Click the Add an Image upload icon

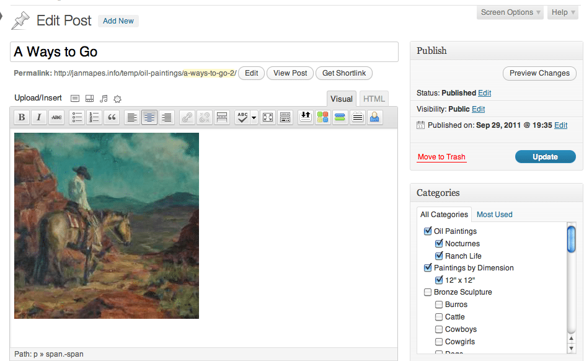point(75,99)
